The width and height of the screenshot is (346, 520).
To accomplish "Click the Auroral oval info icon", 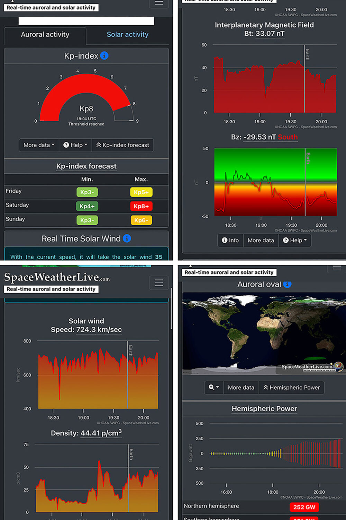I will click(287, 284).
